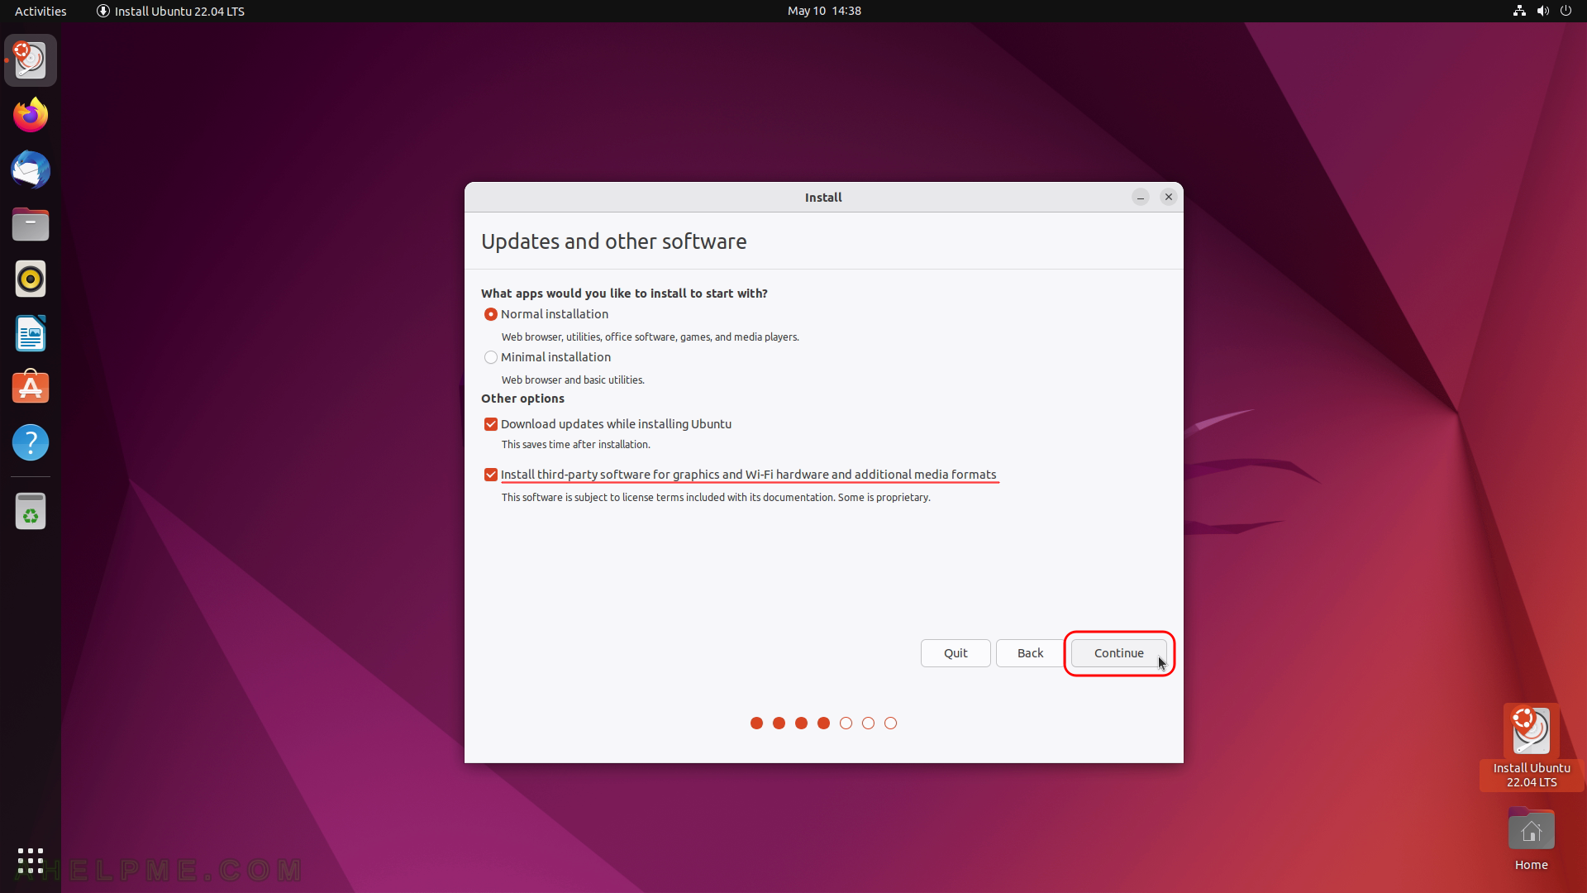Open Install Ubuntu 22.04 LTS desktop shortcut
Viewport: 1587px width, 893px height.
(1532, 747)
